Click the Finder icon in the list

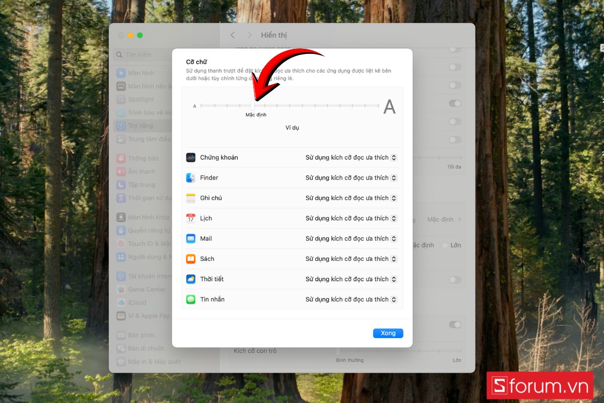(191, 177)
